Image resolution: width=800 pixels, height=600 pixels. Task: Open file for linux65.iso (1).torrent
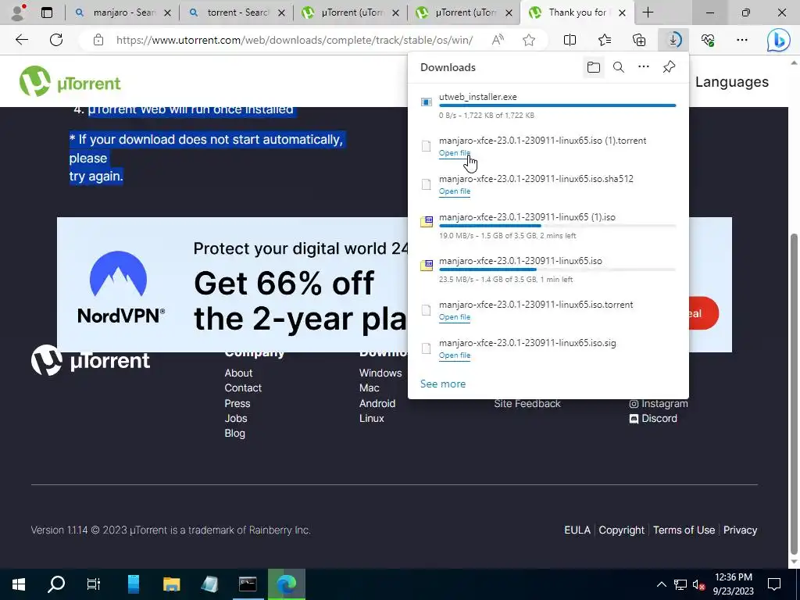(x=455, y=153)
